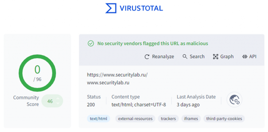This screenshot has height=132, width=268.
Task: Select the text/html tag
Action: [x=98, y=118]
